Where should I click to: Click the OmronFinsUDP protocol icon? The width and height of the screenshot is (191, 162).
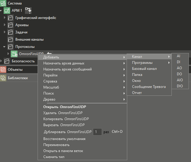14,54
